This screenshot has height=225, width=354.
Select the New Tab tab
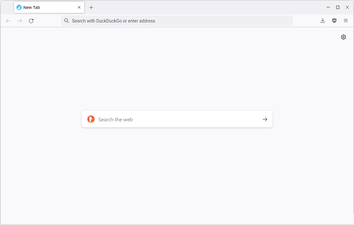pos(49,8)
